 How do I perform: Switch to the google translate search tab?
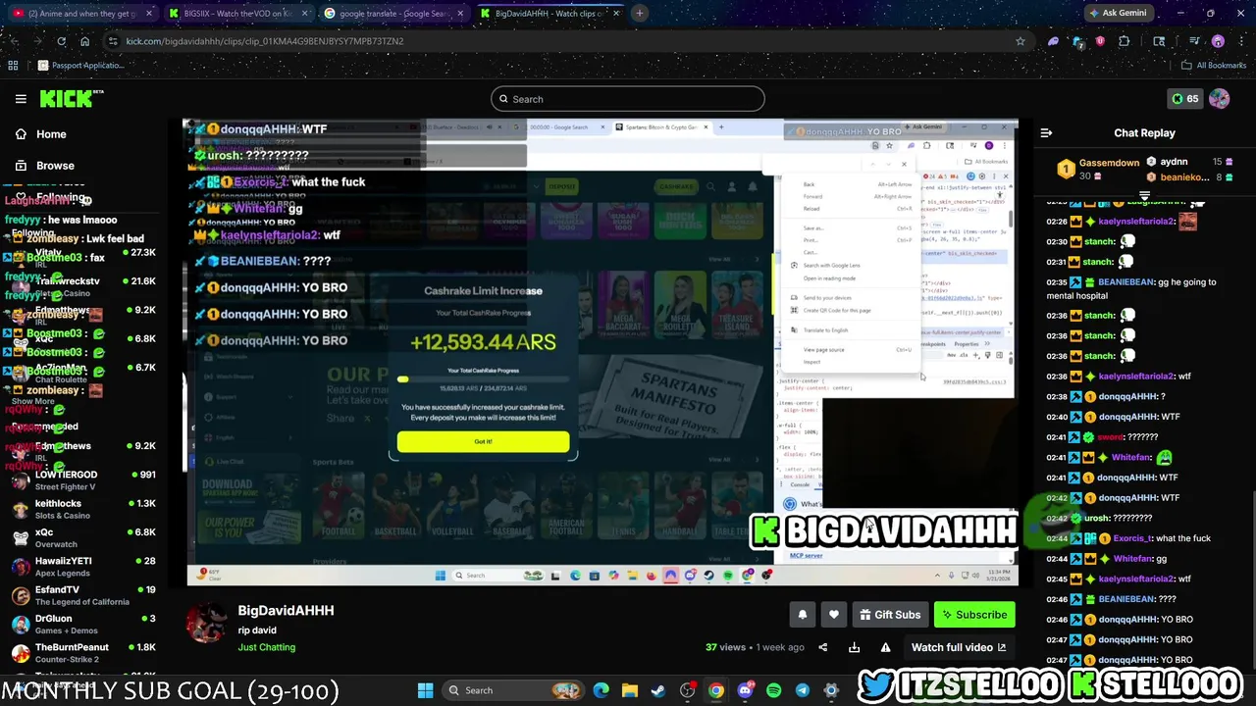pyautogui.click(x=395, y=14)
